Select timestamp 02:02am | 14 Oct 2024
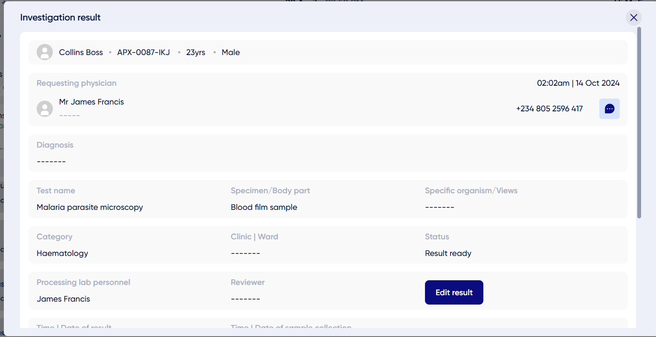 coord(578,83)
